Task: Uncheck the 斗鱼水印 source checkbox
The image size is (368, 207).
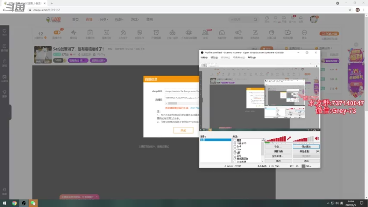Action: click(x=235, y=144)
